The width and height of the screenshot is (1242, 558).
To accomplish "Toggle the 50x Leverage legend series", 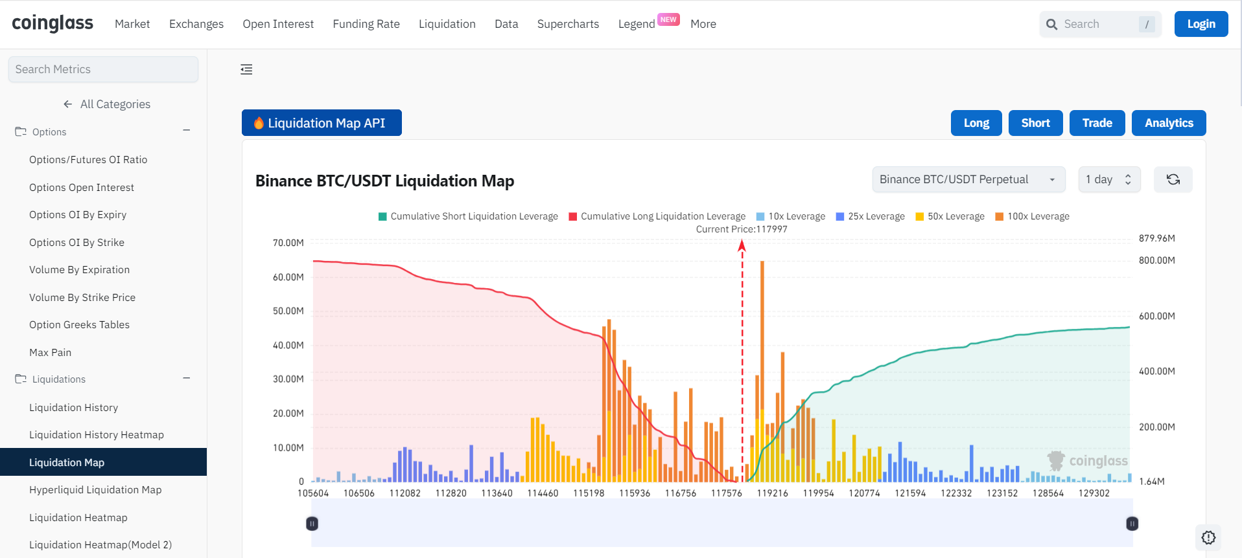I will click(x=950, y=216).
